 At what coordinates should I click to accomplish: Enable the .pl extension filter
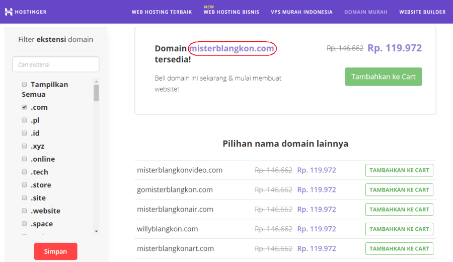click(x=24, y=120)
